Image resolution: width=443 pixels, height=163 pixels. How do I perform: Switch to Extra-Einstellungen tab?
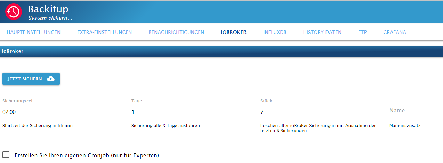(105, 32)
